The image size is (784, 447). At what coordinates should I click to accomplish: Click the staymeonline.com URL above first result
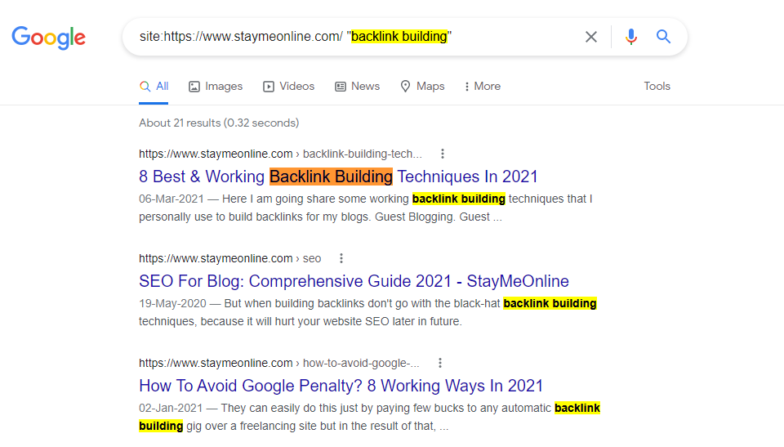pyautogui.click(x=216, y=154)
